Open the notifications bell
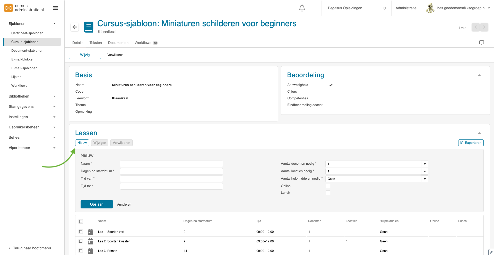Image resolution: width=494 pixels, height=255 pixels. 301,8
